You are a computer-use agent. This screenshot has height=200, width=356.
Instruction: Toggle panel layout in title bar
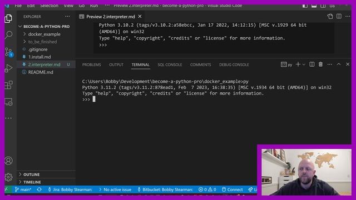click(314, 6)
